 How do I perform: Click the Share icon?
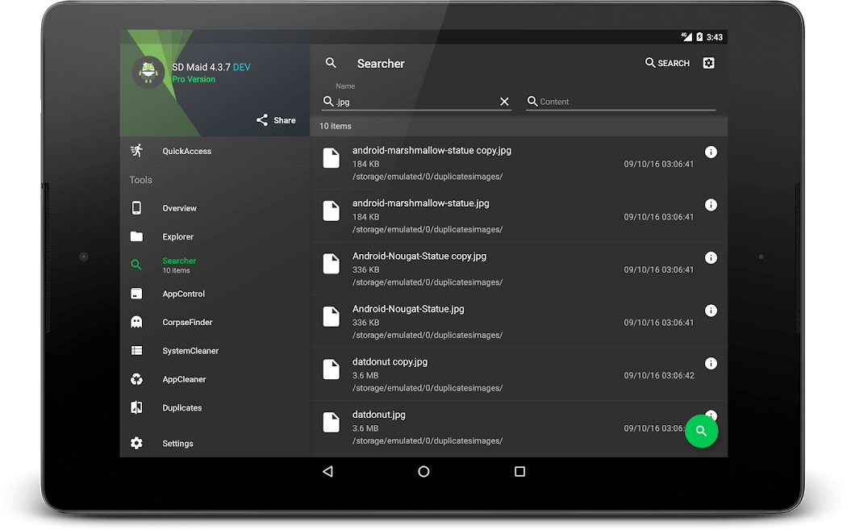tap(275, 119)
